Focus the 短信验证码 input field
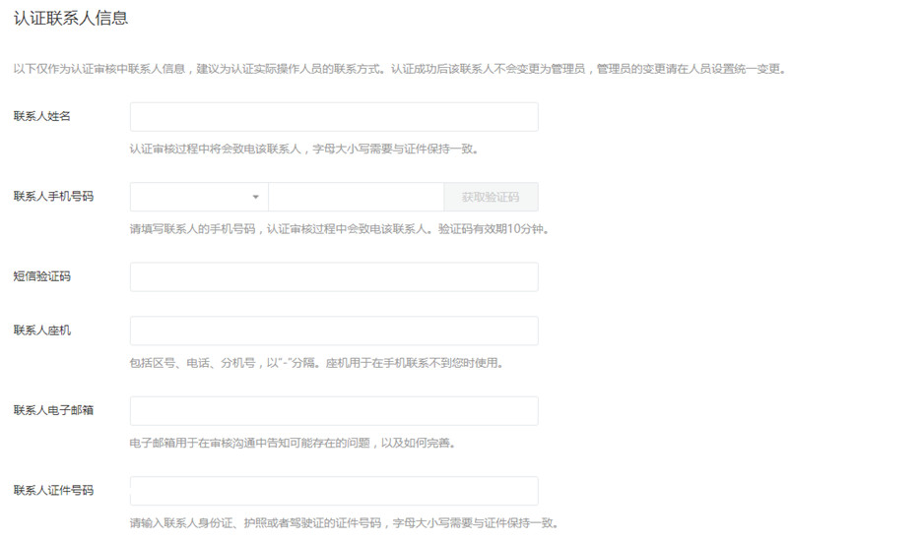921x540 pixels. 334,276
